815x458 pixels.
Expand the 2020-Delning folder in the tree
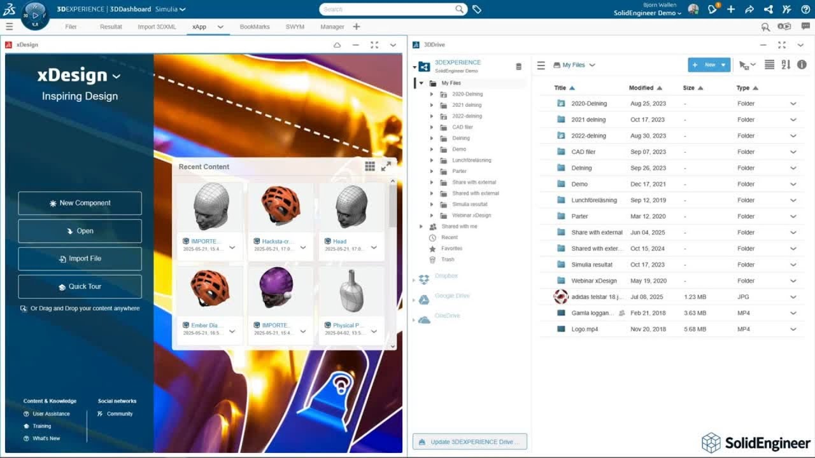point(431,94)
